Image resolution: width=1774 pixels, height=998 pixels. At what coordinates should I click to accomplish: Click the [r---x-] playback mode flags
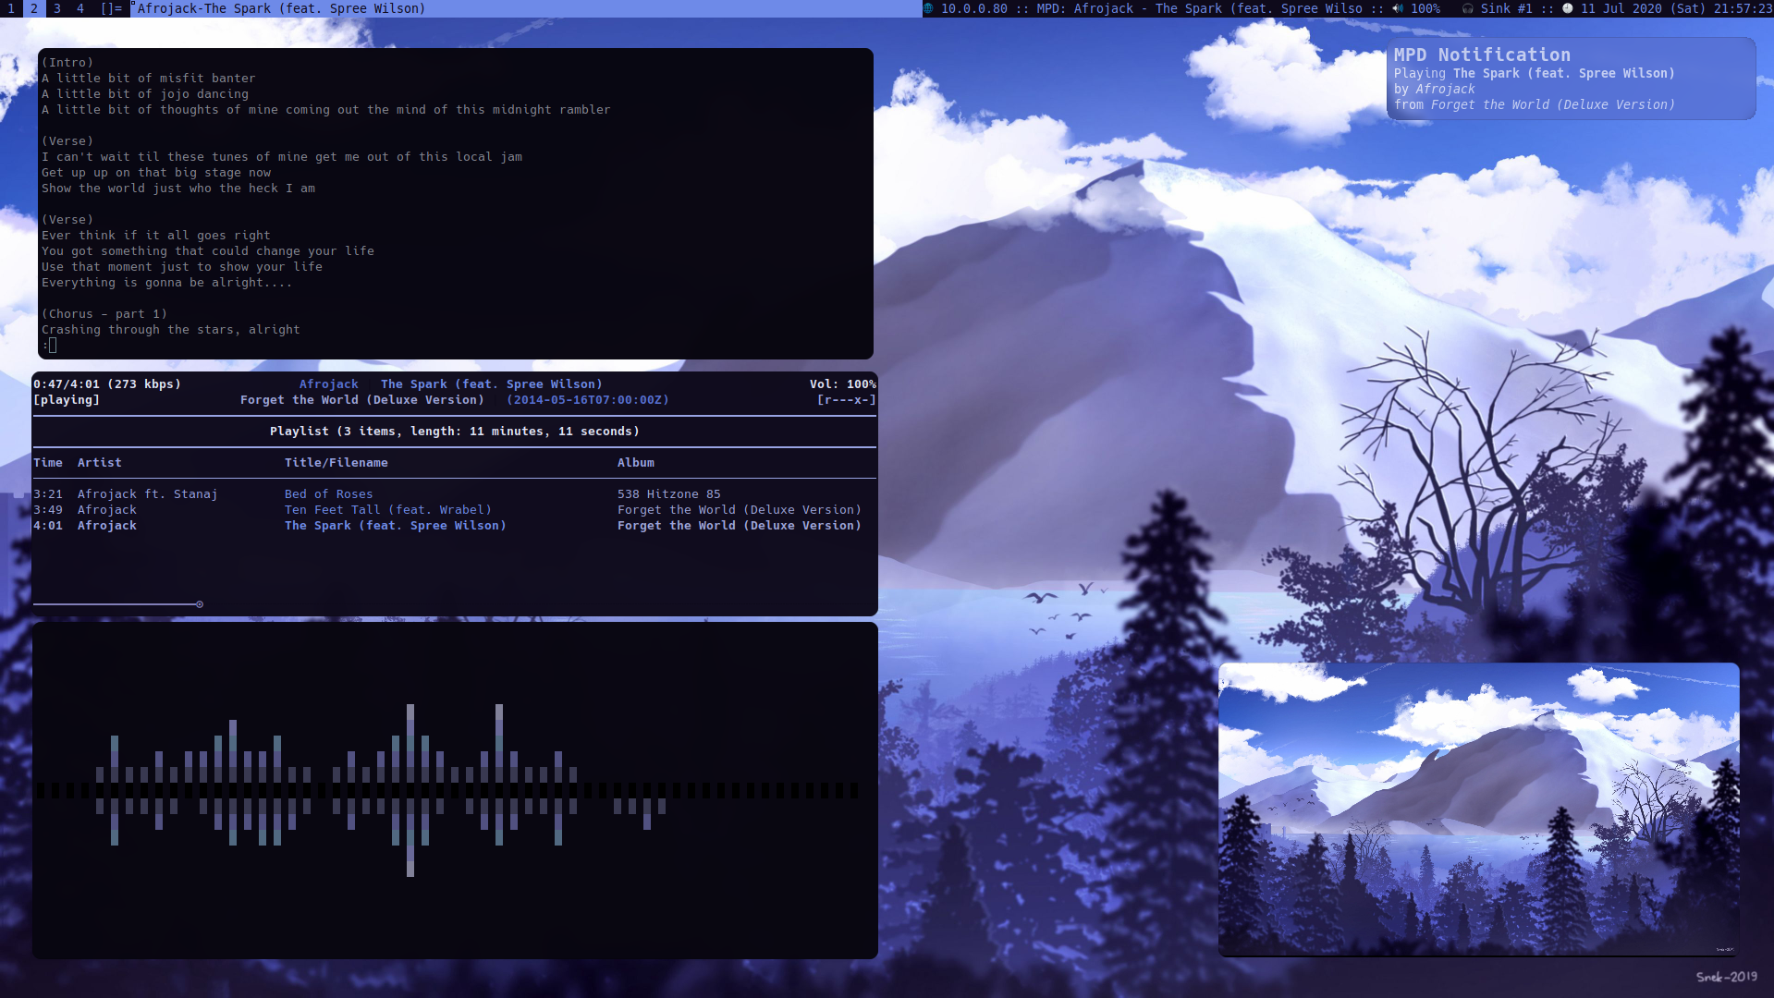(846, 399)
